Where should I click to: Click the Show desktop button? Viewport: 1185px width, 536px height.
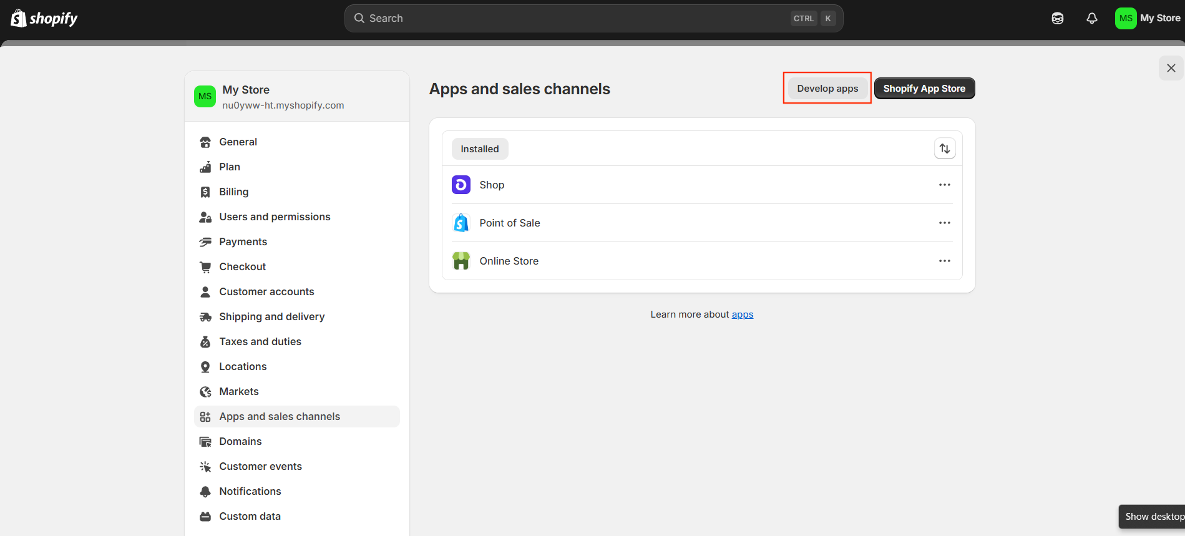(x=1152, y=517)
